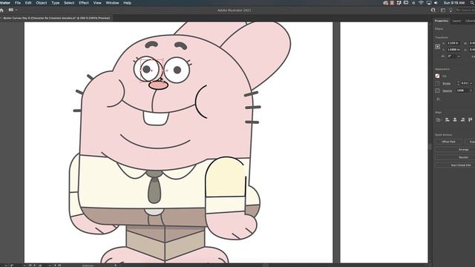Viewport: 475px width, 267px height.
Task: Open the Help menu
Action: point(127,3)
